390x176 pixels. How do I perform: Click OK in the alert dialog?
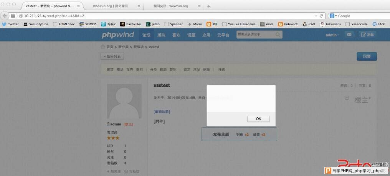258,119
